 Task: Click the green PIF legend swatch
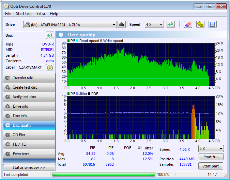coord(68,94)
